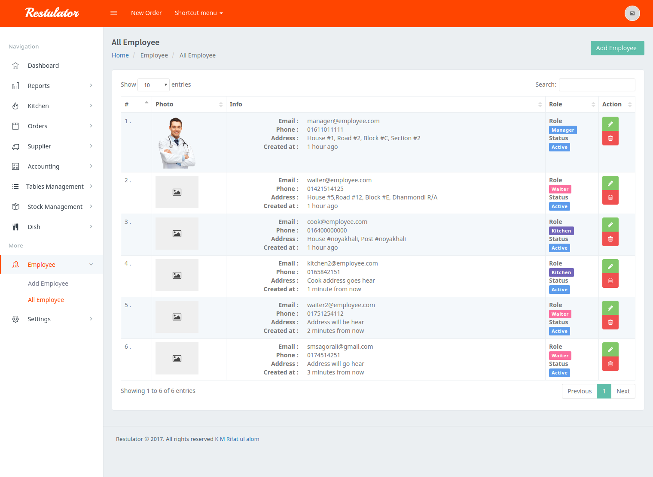Click the edit pencil icon for Manager

(x=610, y=124)
